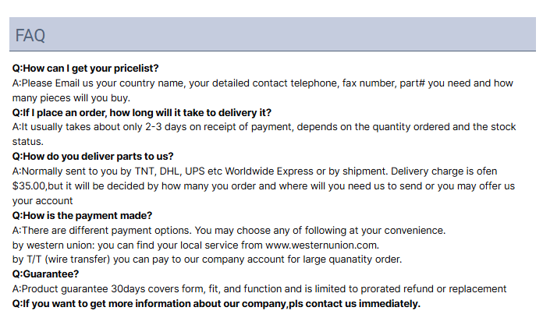543x325 pixels.
Task: Click the 'Worldwide Express' text
Action: [x=269, y=171]
